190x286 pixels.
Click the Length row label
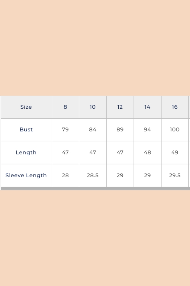pyautogui.click(x=26, y=152)
